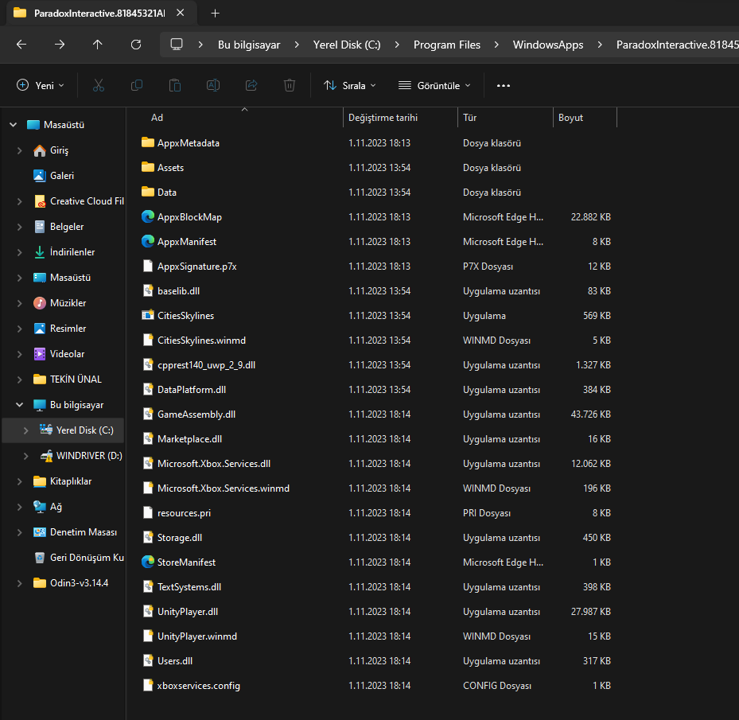Expand the Odin3-v3.14.4 tree node

[x=19, y=583]
